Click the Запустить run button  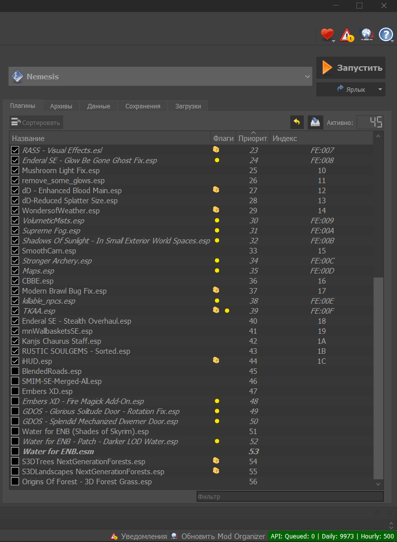click(x=351, y=68)
